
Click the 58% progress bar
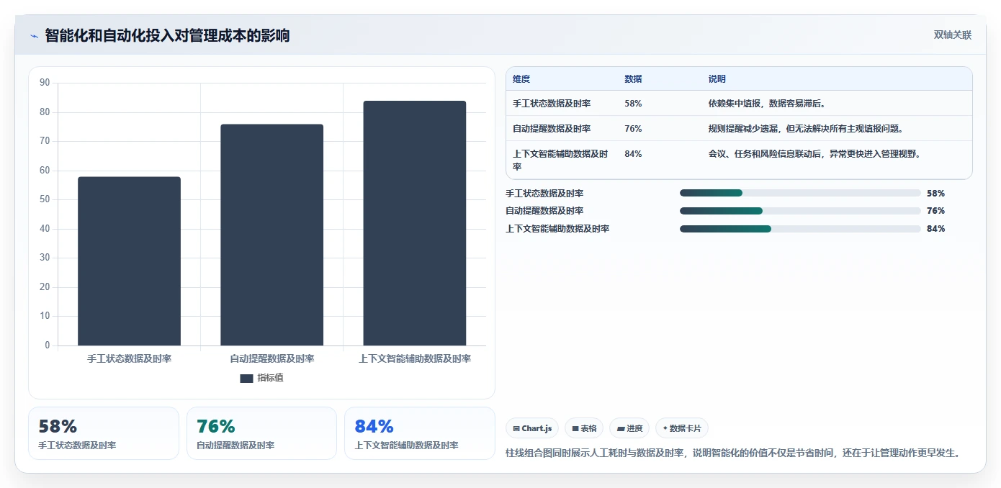(x=800, y=194)
